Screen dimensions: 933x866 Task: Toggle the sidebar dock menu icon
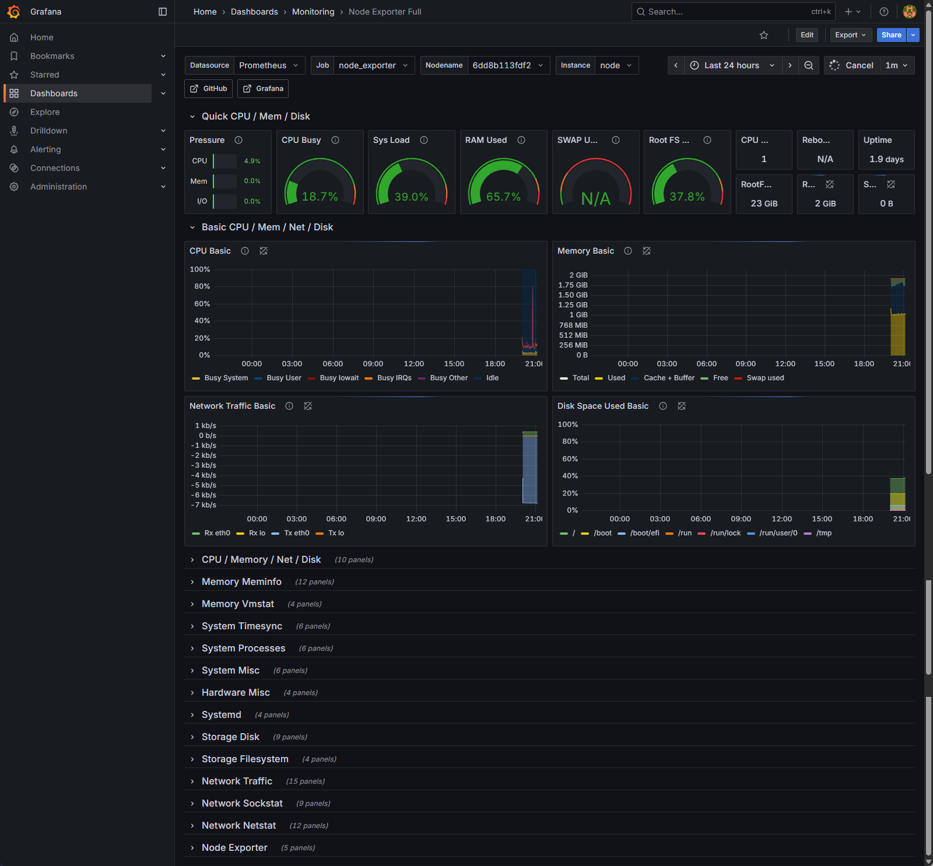(x=163, y=12)
